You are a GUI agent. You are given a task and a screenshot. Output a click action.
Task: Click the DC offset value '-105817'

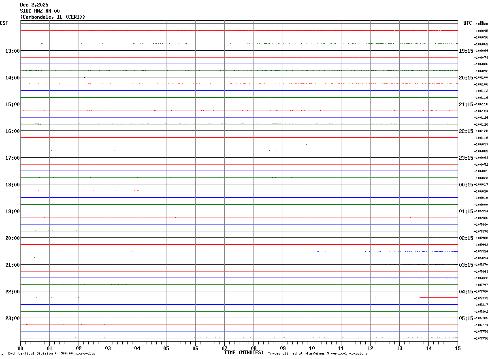[x=481, y=305]
